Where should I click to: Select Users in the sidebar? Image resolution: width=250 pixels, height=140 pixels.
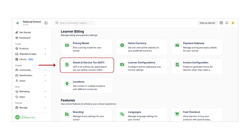[23, 81]
